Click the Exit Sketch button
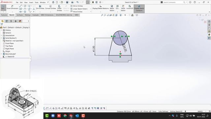This screenshot has width=211, height=119. pos(3,7)
